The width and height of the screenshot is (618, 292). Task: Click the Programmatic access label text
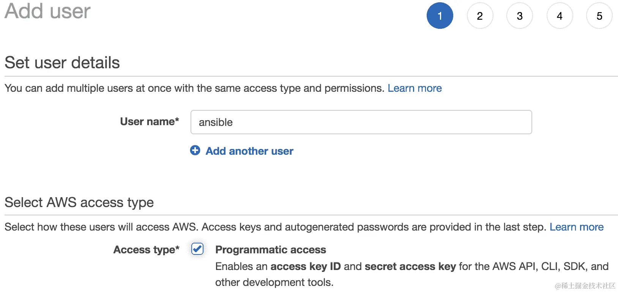click(x=270, y=250)
